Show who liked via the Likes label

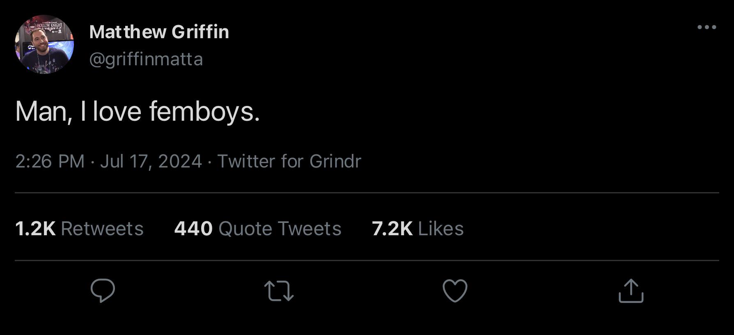441,229
